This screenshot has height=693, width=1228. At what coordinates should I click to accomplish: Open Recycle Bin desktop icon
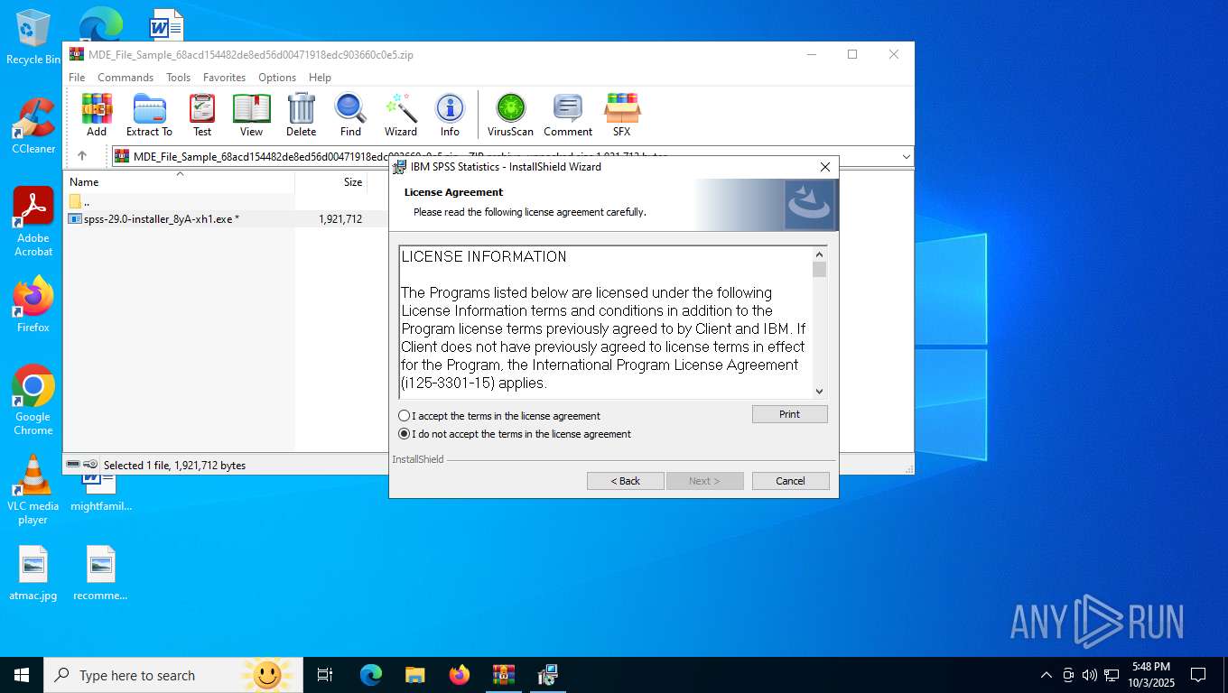coord(33,38)
